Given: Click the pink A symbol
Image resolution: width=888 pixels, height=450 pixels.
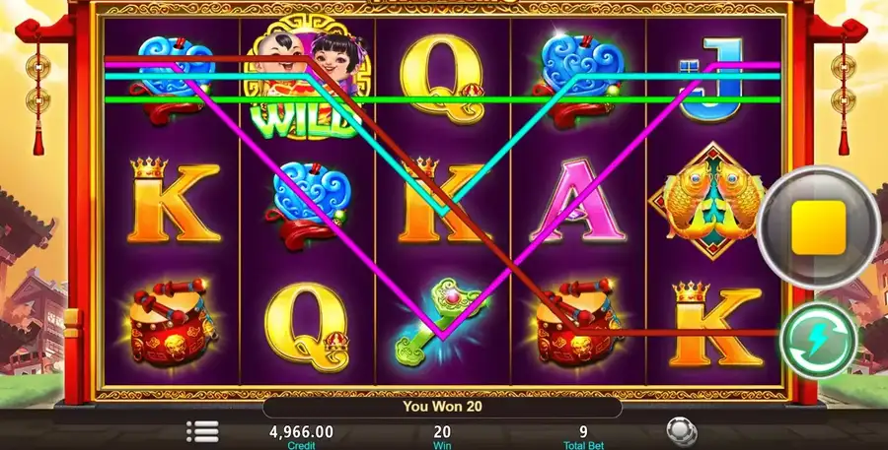Looking at the screenshot, I should [577, 201].
